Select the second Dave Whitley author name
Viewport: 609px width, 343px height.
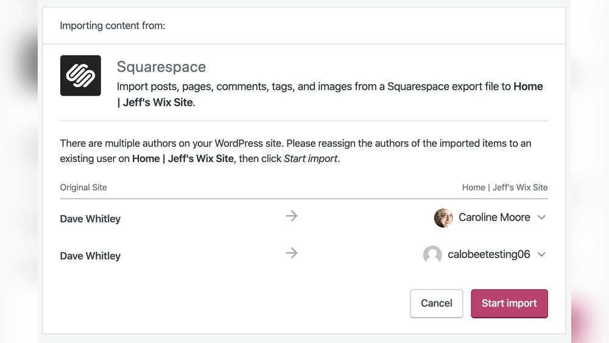[90, 256]
